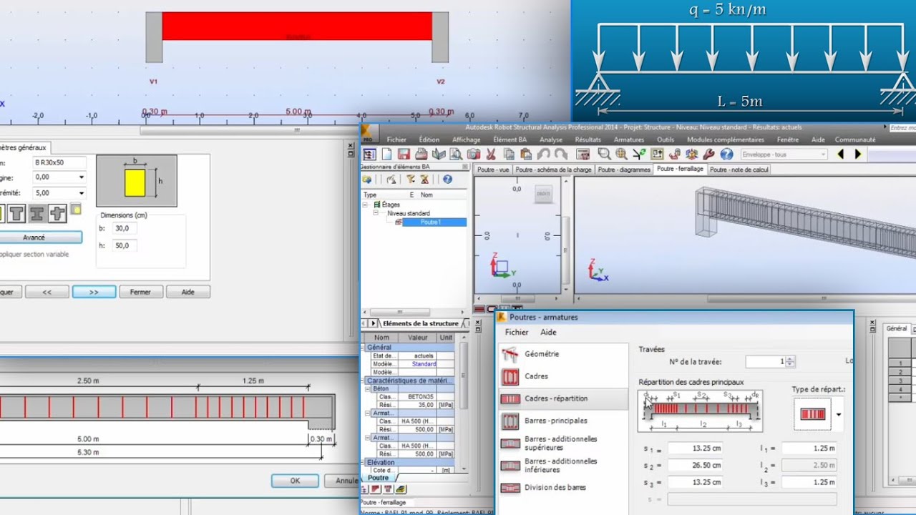
Task: Click the small yellow color swatch
Action: click(x=76, y=210)
